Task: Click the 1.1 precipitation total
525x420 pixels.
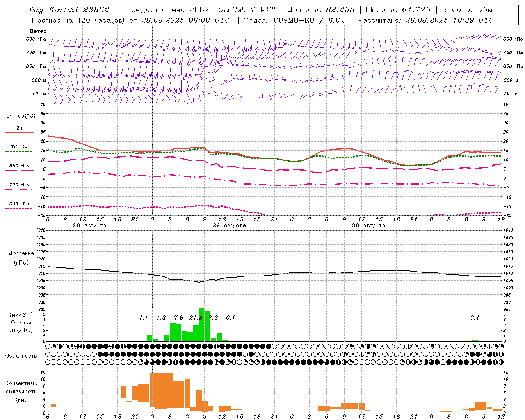Action: pos(143,317)
